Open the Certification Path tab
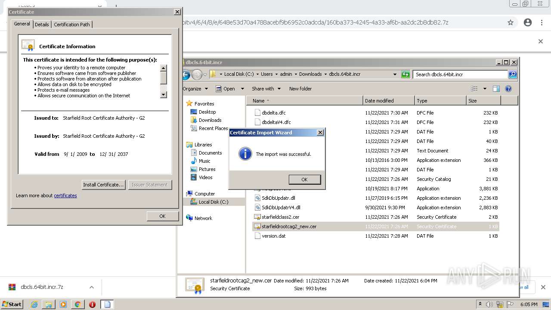This screenshot has height=310, width=551. pos(72,25)
